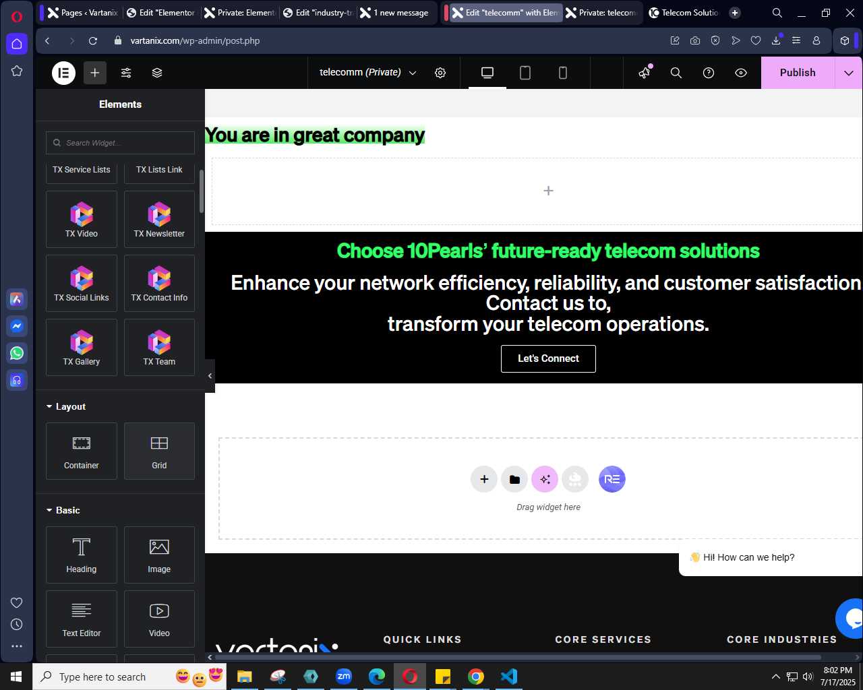The image size is (863, 690).
Task: Expand the Publish options arrow
Action: point(849,73)
